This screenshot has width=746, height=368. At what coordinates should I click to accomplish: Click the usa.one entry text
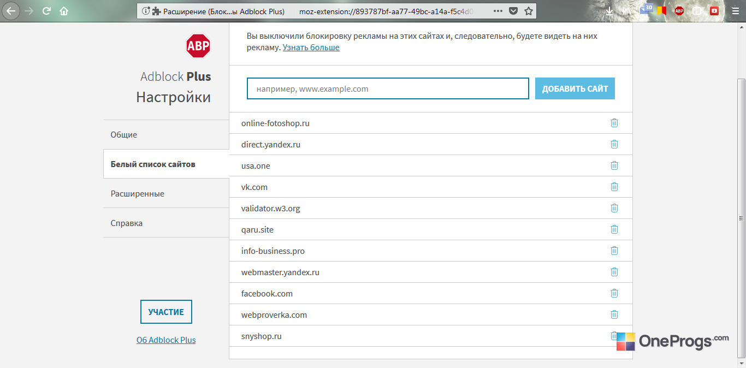[256, 166]
